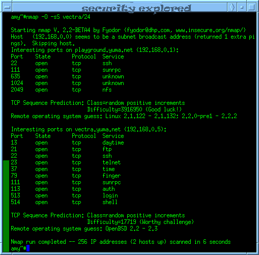The height and width of the screenshot is (255, 259).
Task: Click port '1024' row
Action: (x=67, y=83)
